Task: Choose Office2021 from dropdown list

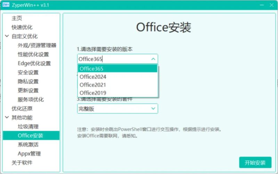Action: [117, 85]
